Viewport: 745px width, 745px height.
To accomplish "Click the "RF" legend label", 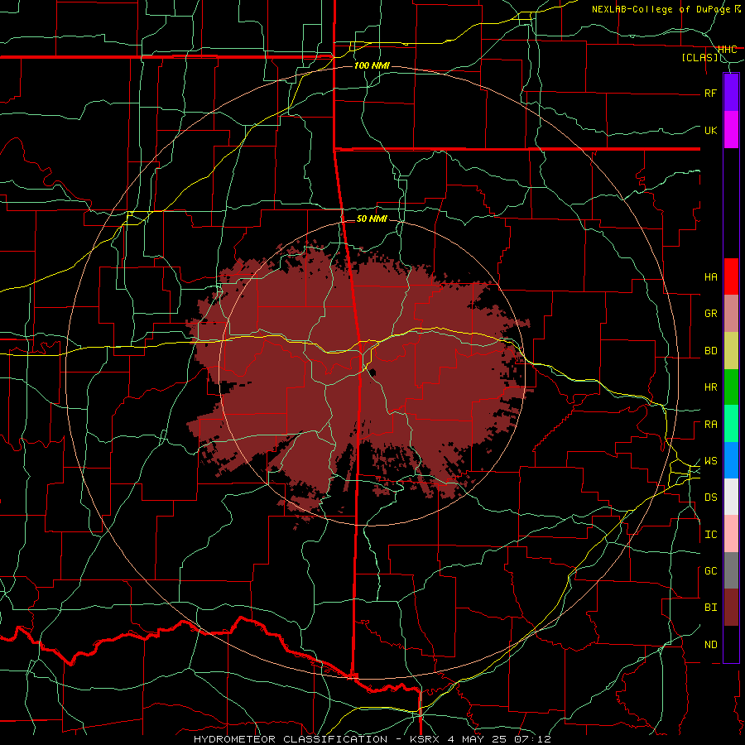I will [x=710, y=93].
